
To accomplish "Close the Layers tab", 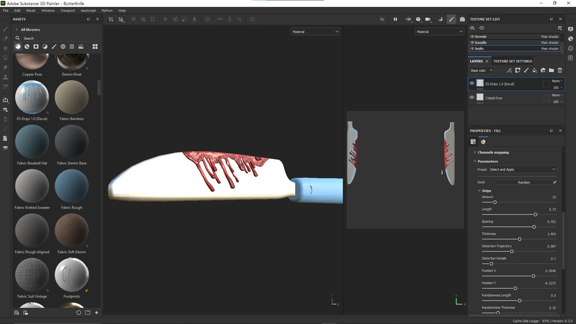I will [487, 61].
